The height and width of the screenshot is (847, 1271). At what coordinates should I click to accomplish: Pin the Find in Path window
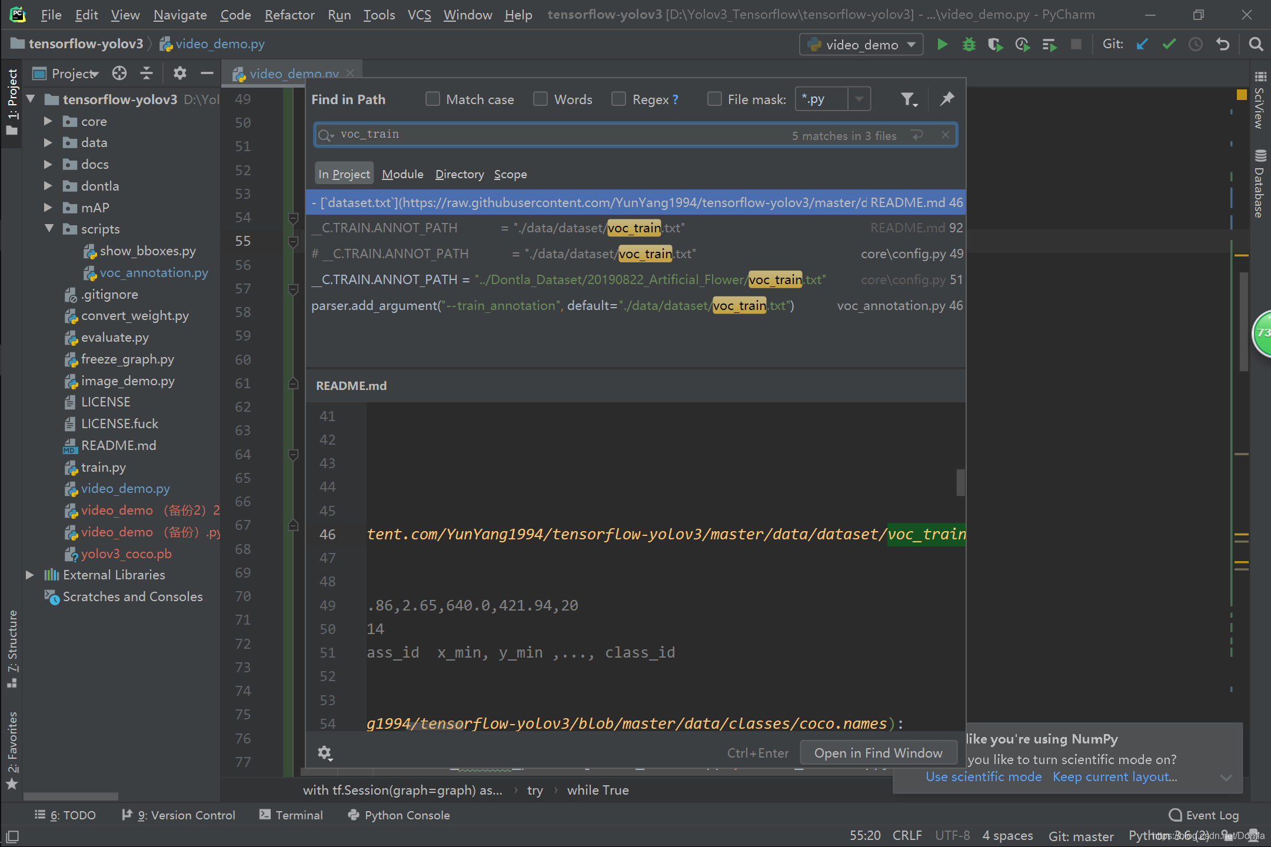947,99
